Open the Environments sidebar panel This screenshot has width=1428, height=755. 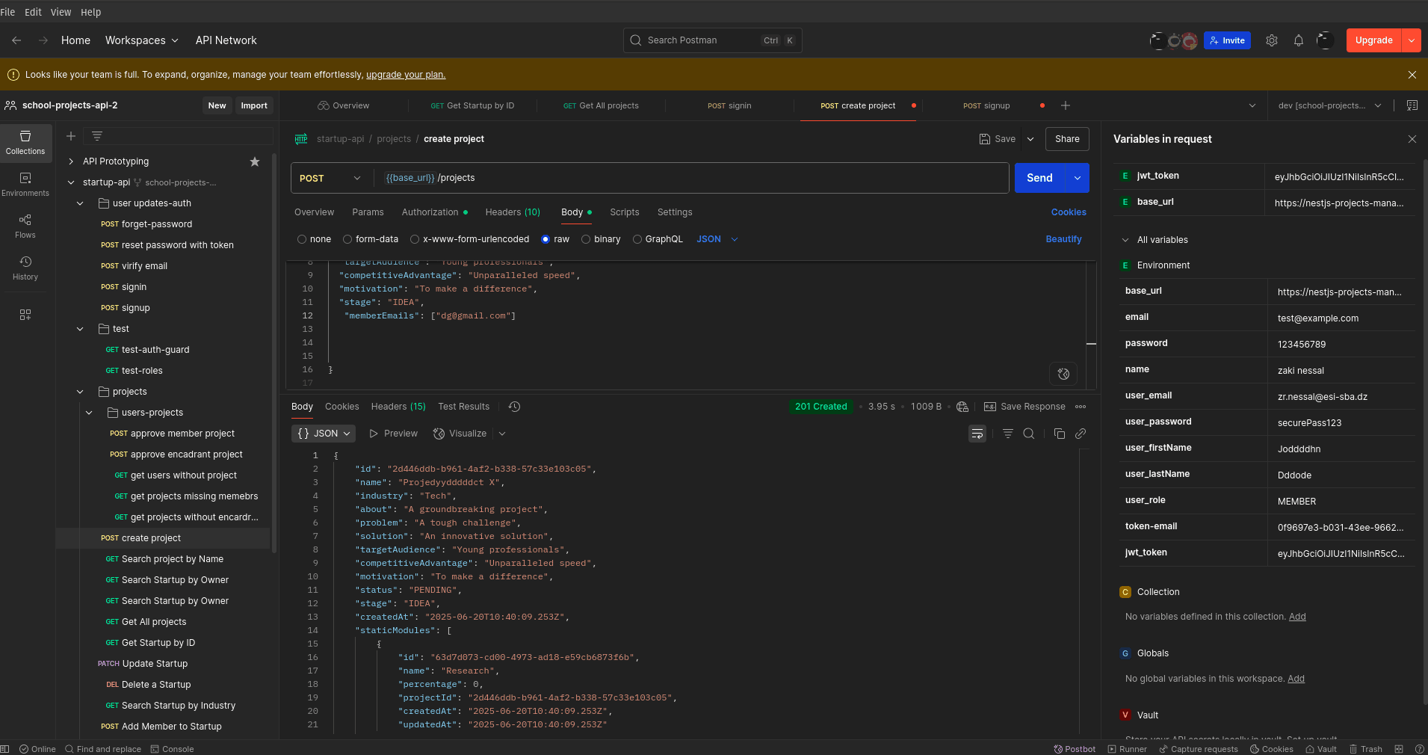[25, 184]
